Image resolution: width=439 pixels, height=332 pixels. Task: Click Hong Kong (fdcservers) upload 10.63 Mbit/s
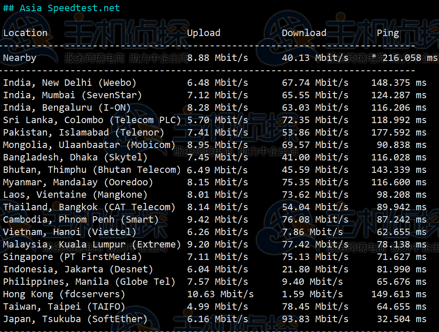220,294
